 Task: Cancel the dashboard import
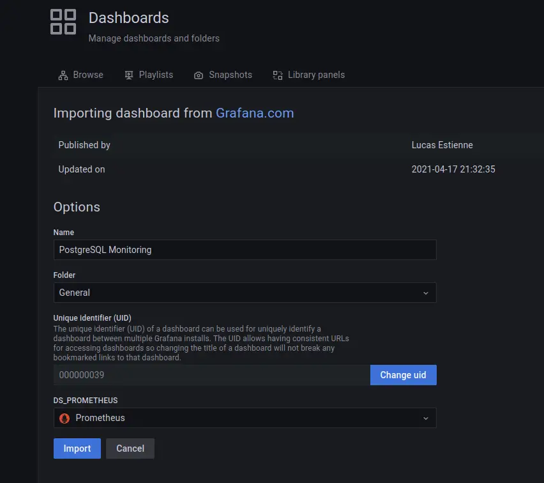[x=130, y=448]
